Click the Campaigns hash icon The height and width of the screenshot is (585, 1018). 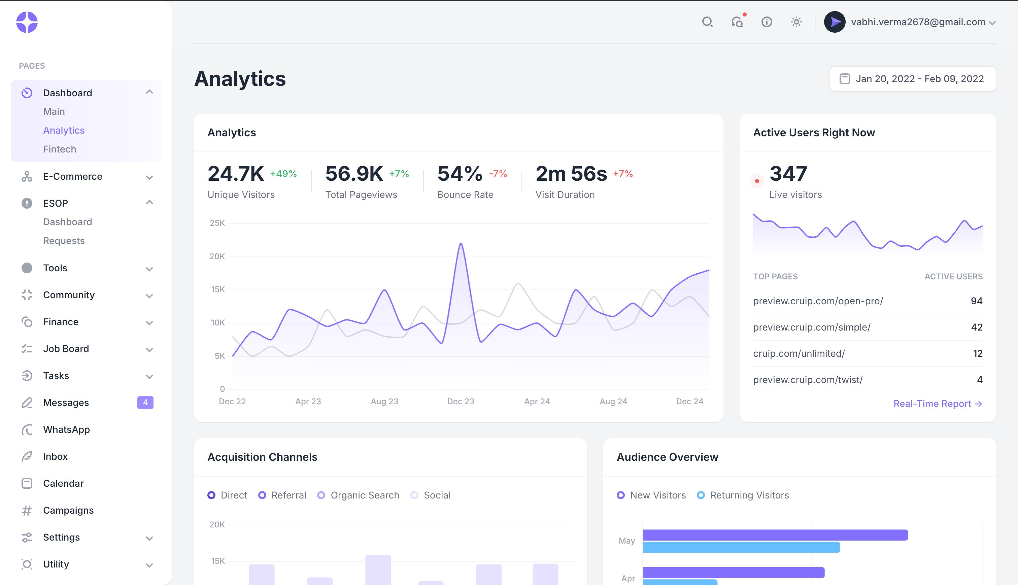(27, 510)
